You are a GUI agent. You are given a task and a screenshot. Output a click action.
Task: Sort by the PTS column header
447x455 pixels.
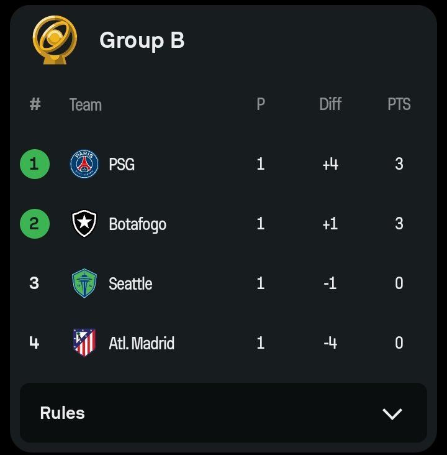[x=399, y=104]
